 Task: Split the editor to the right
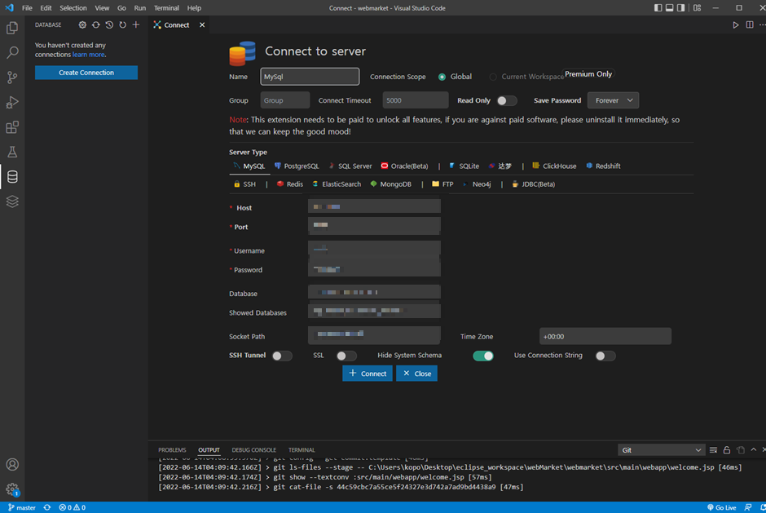750,25
